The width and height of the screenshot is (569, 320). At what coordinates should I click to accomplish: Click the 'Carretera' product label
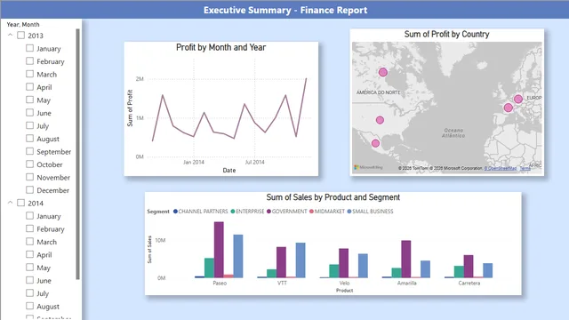click(469, 283)
